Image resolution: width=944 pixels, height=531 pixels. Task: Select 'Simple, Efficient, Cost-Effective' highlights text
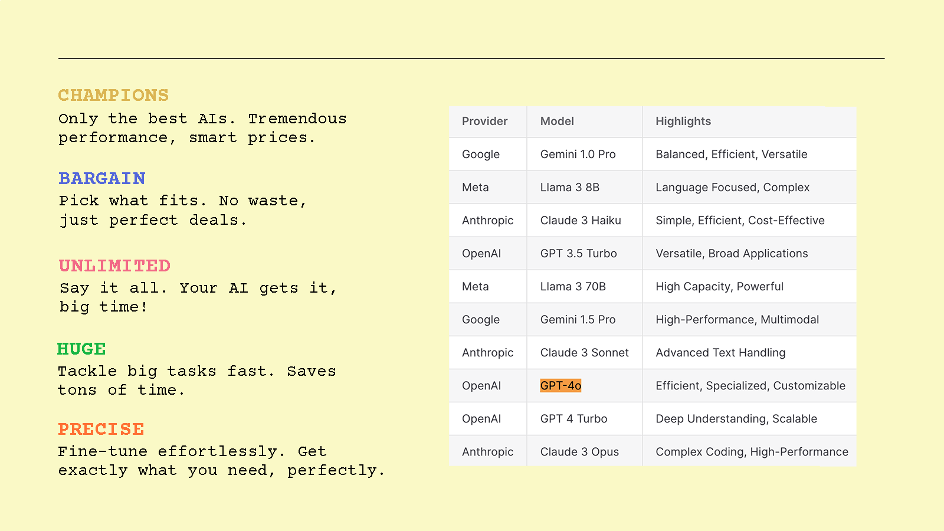tap(740, 220)
